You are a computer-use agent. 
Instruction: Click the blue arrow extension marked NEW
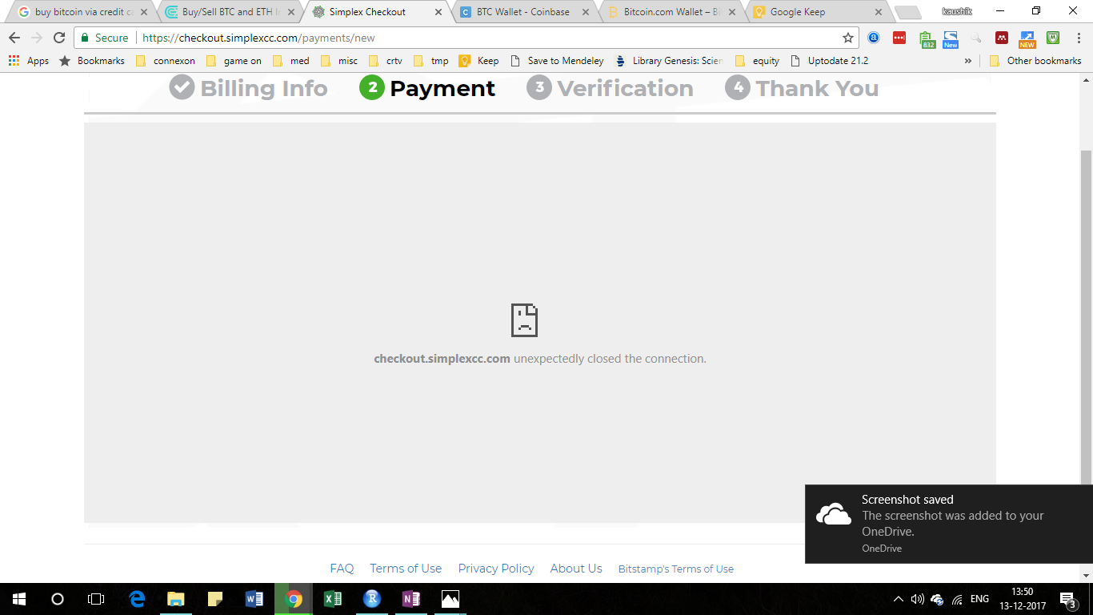coord(1027,39)
